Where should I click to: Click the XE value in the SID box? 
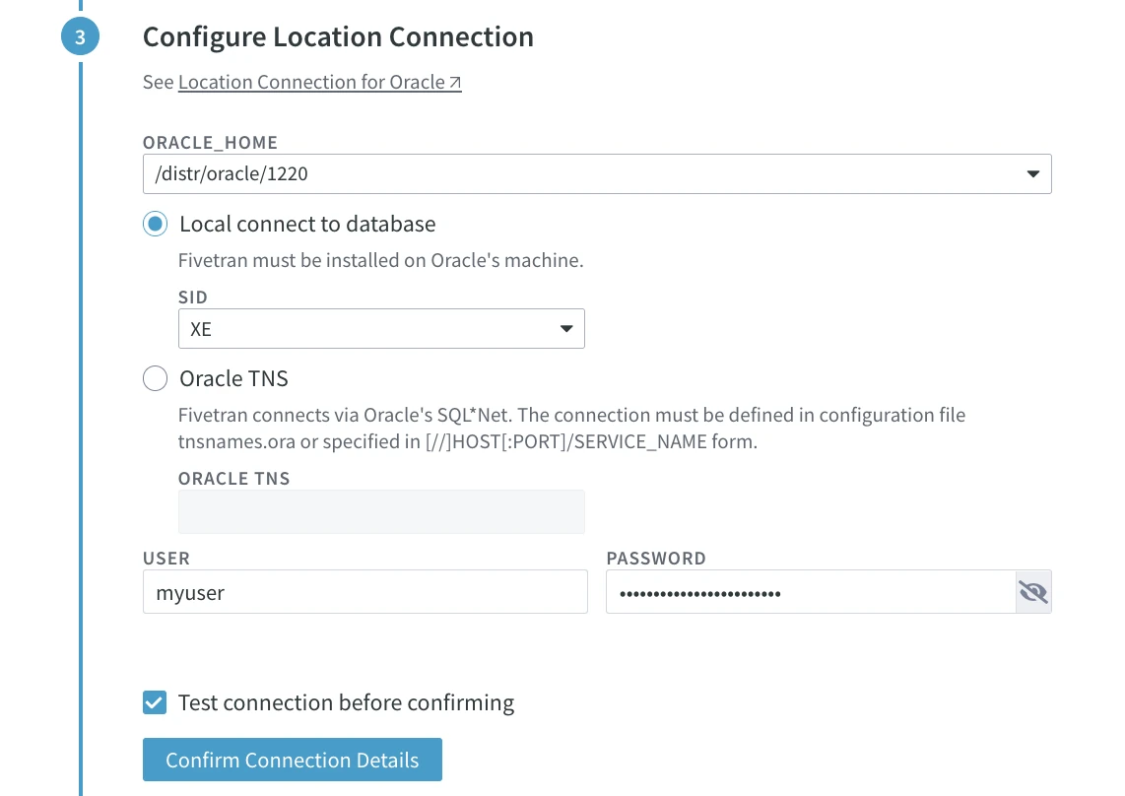(201, 328)
